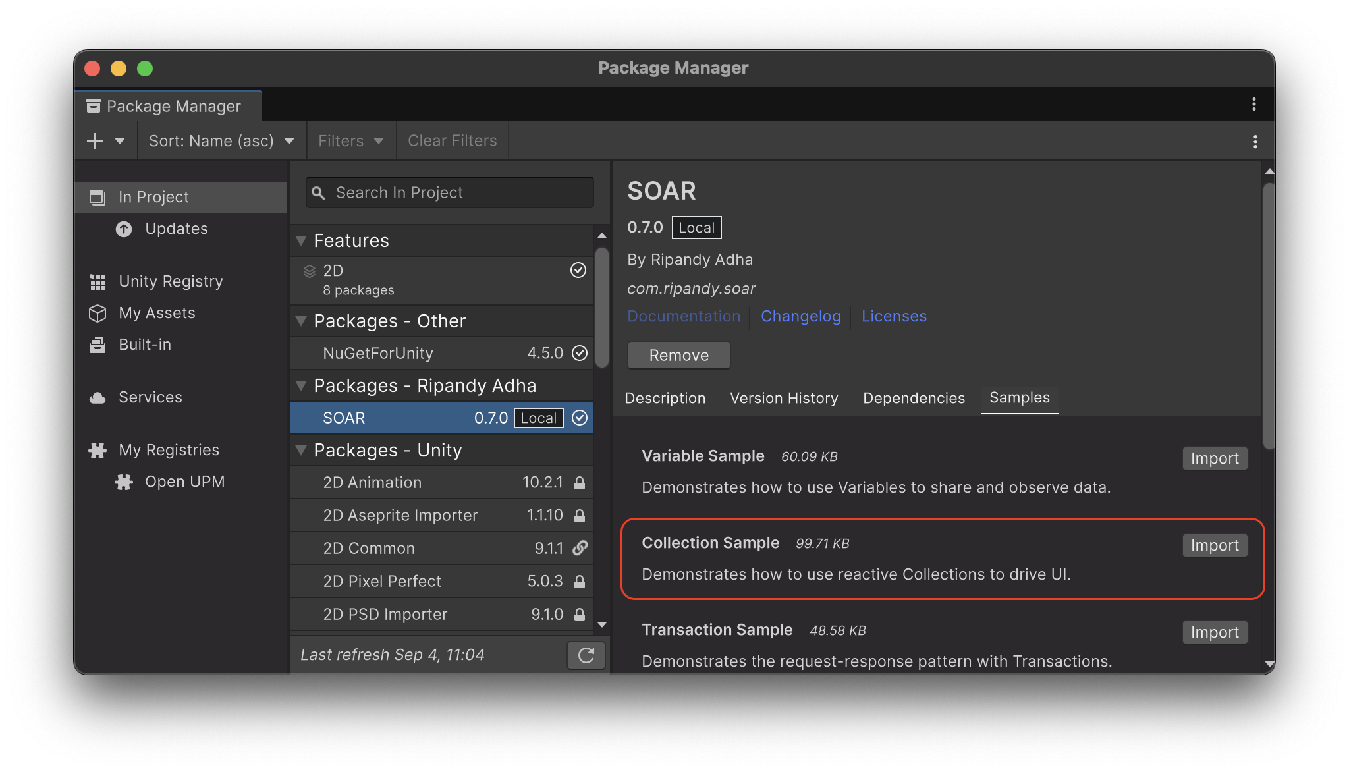Collapse the Packages - Unity section
Viewport: 1349px width, 772px height.
pyautogui.click(x=302, y=450)
